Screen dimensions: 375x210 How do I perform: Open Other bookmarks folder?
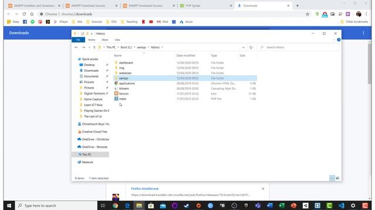(354, 22)
